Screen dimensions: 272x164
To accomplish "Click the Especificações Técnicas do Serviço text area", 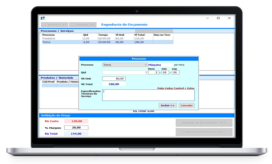I will [x=148, y=95].
